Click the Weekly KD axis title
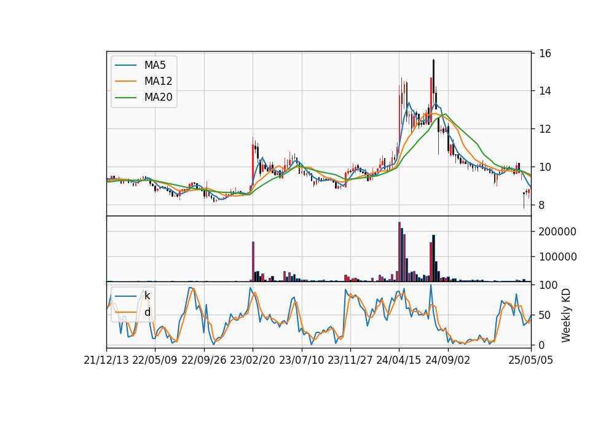The height and width of the screenshot is (424, 590). tap(566, 315)
